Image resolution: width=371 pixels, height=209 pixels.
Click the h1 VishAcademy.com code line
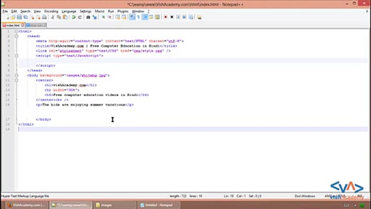coord(70,85)
